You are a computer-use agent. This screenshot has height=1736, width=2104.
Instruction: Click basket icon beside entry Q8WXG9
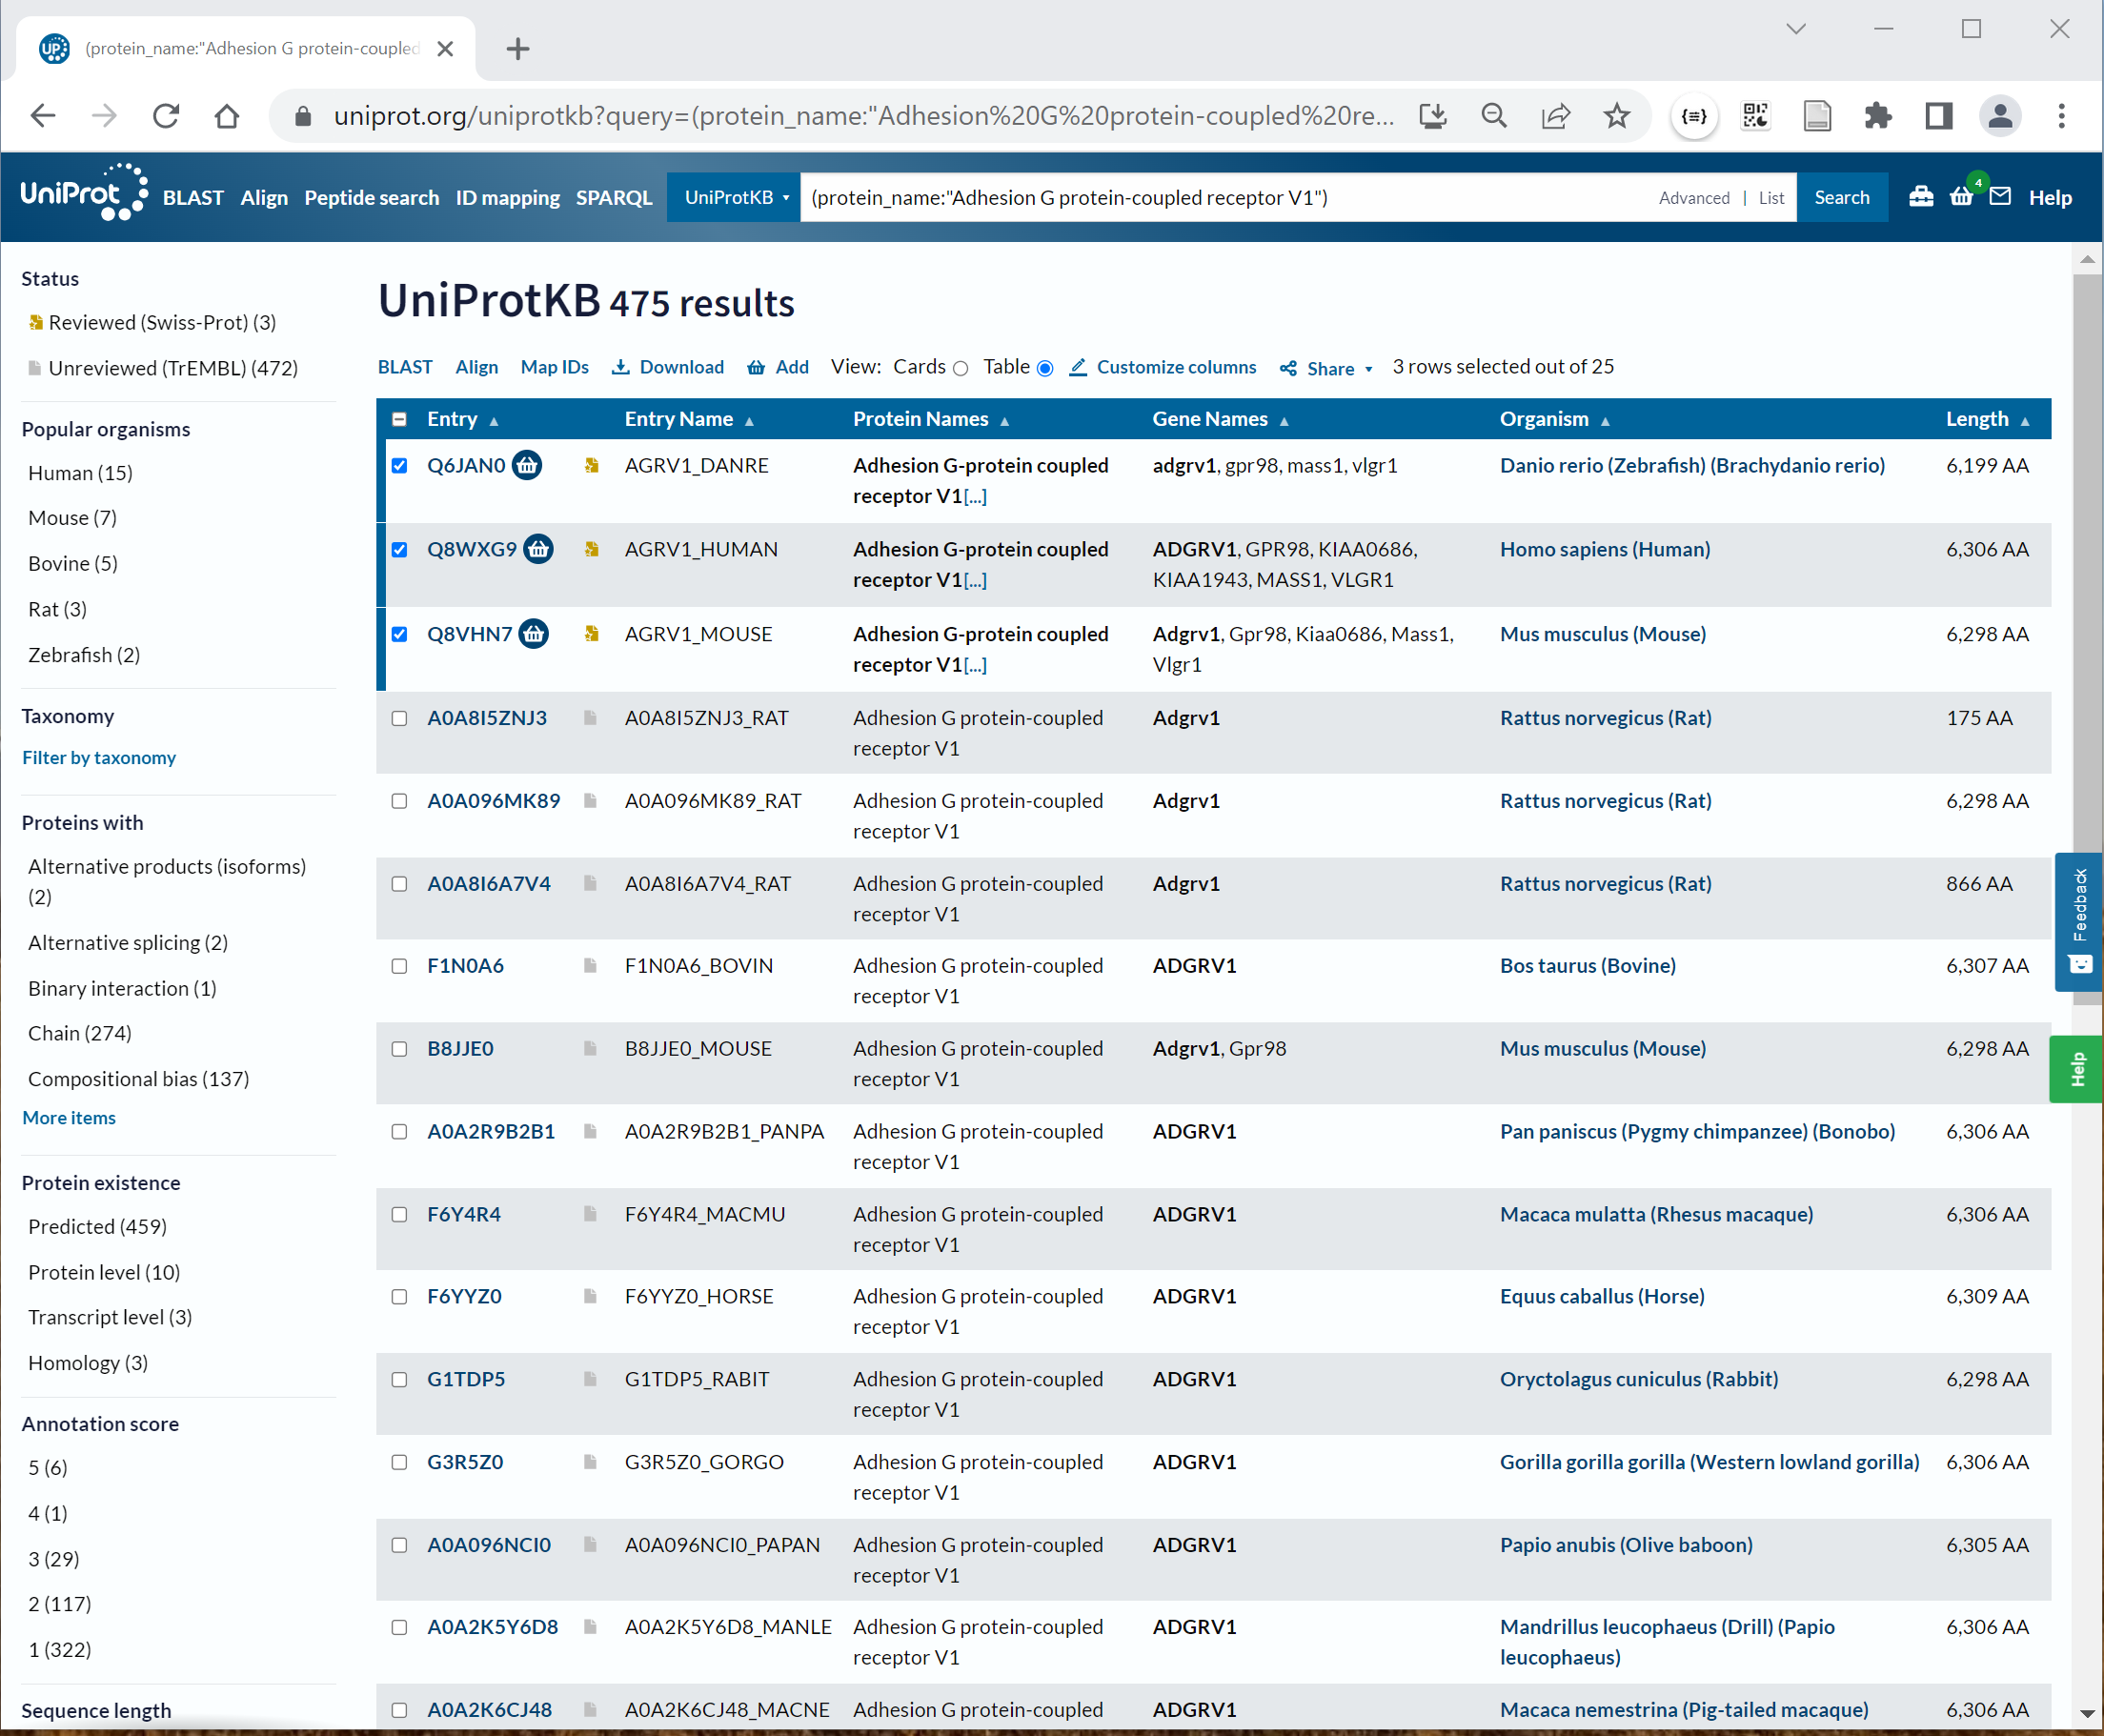tap(538, 549)
